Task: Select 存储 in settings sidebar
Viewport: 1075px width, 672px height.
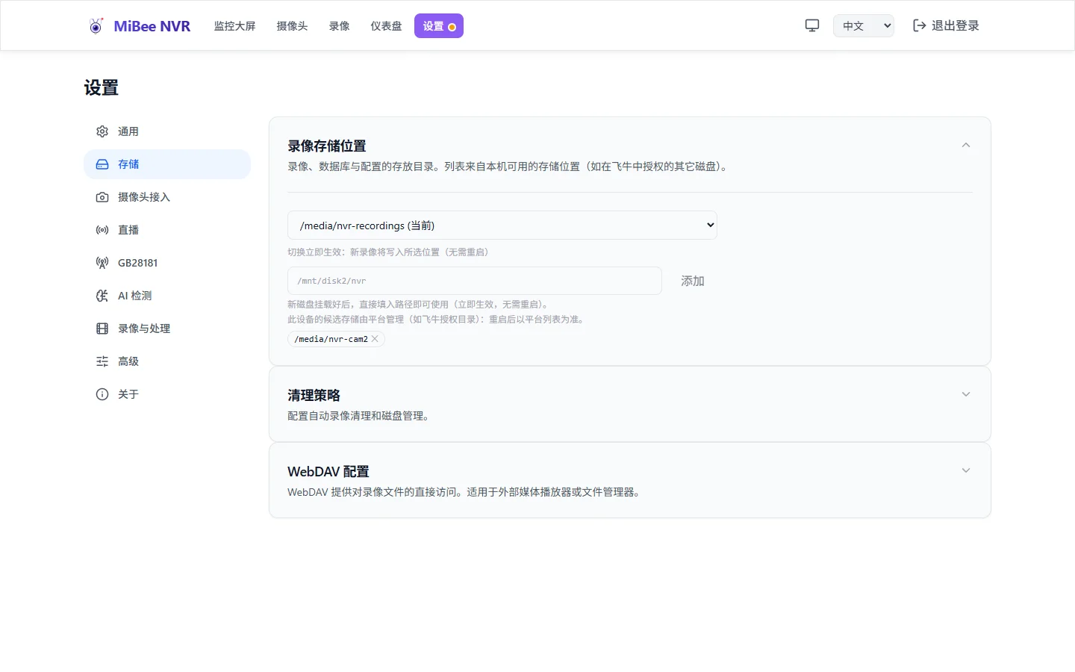Action: click(167, 164)
